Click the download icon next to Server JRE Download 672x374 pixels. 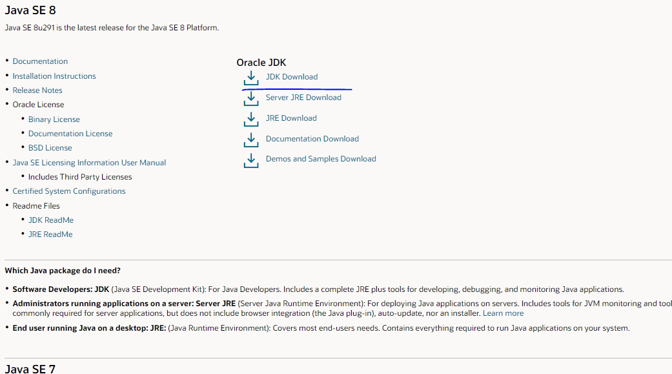click(251, 99)
